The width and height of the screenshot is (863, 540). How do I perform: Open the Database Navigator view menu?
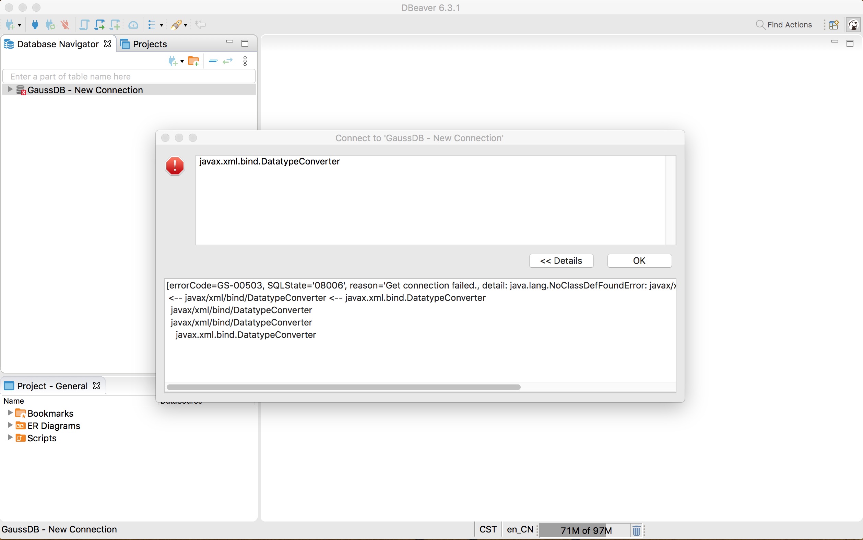245,61
